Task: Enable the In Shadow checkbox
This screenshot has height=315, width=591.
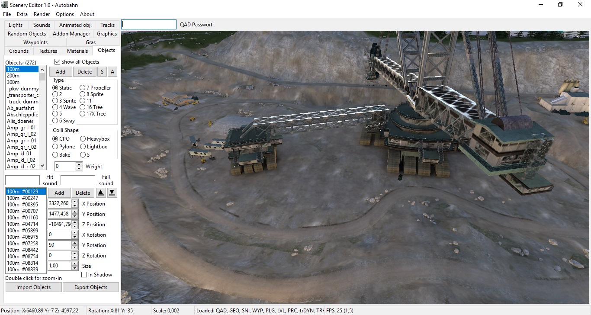Action: click(x=84, y=275)
